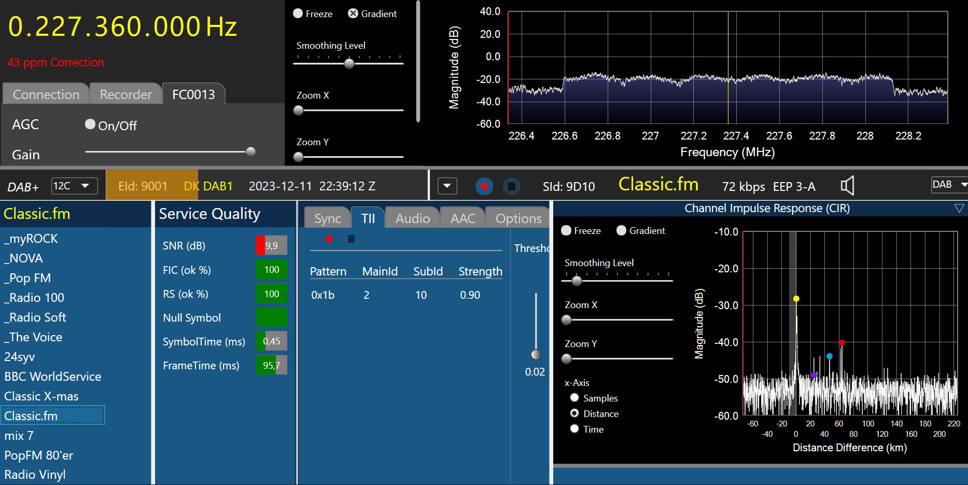Click the stop recording button
The height and width of the screenshot is (485, 968).
(x=511, y=186)
